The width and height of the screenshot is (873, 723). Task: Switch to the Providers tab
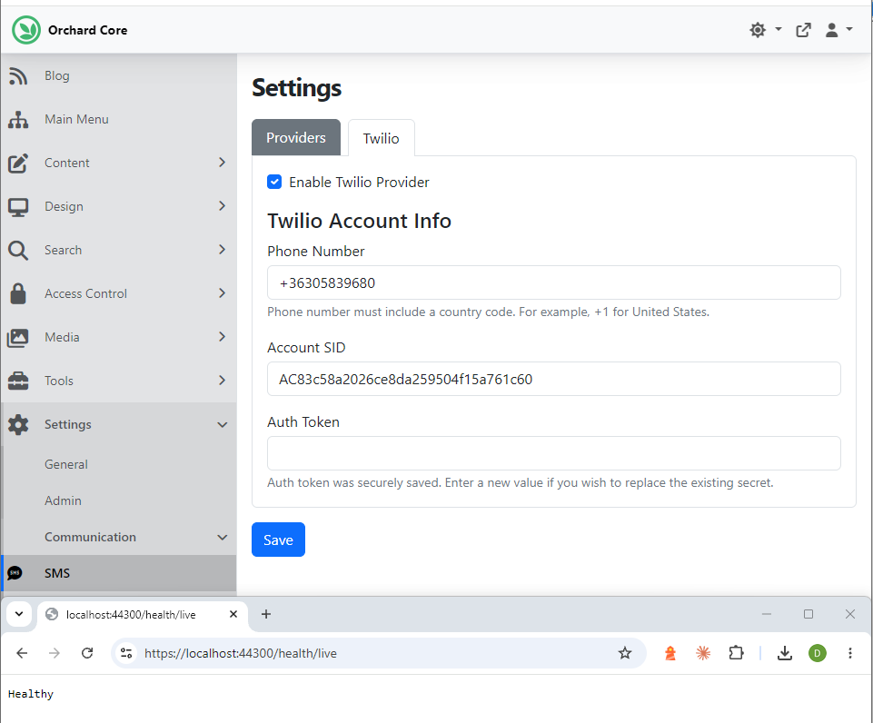coord(295,137)
